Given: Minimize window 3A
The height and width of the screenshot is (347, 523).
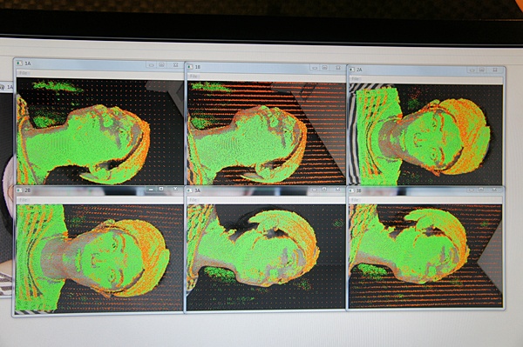Looking at the screenshot, I should click(314, 190).
